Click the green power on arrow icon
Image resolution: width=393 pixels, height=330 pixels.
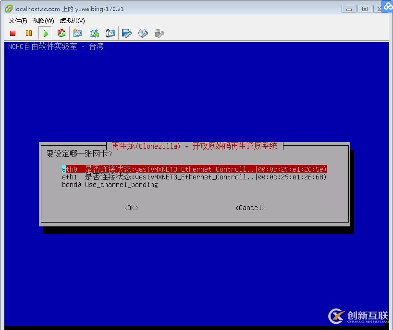[x=45, y=33]
